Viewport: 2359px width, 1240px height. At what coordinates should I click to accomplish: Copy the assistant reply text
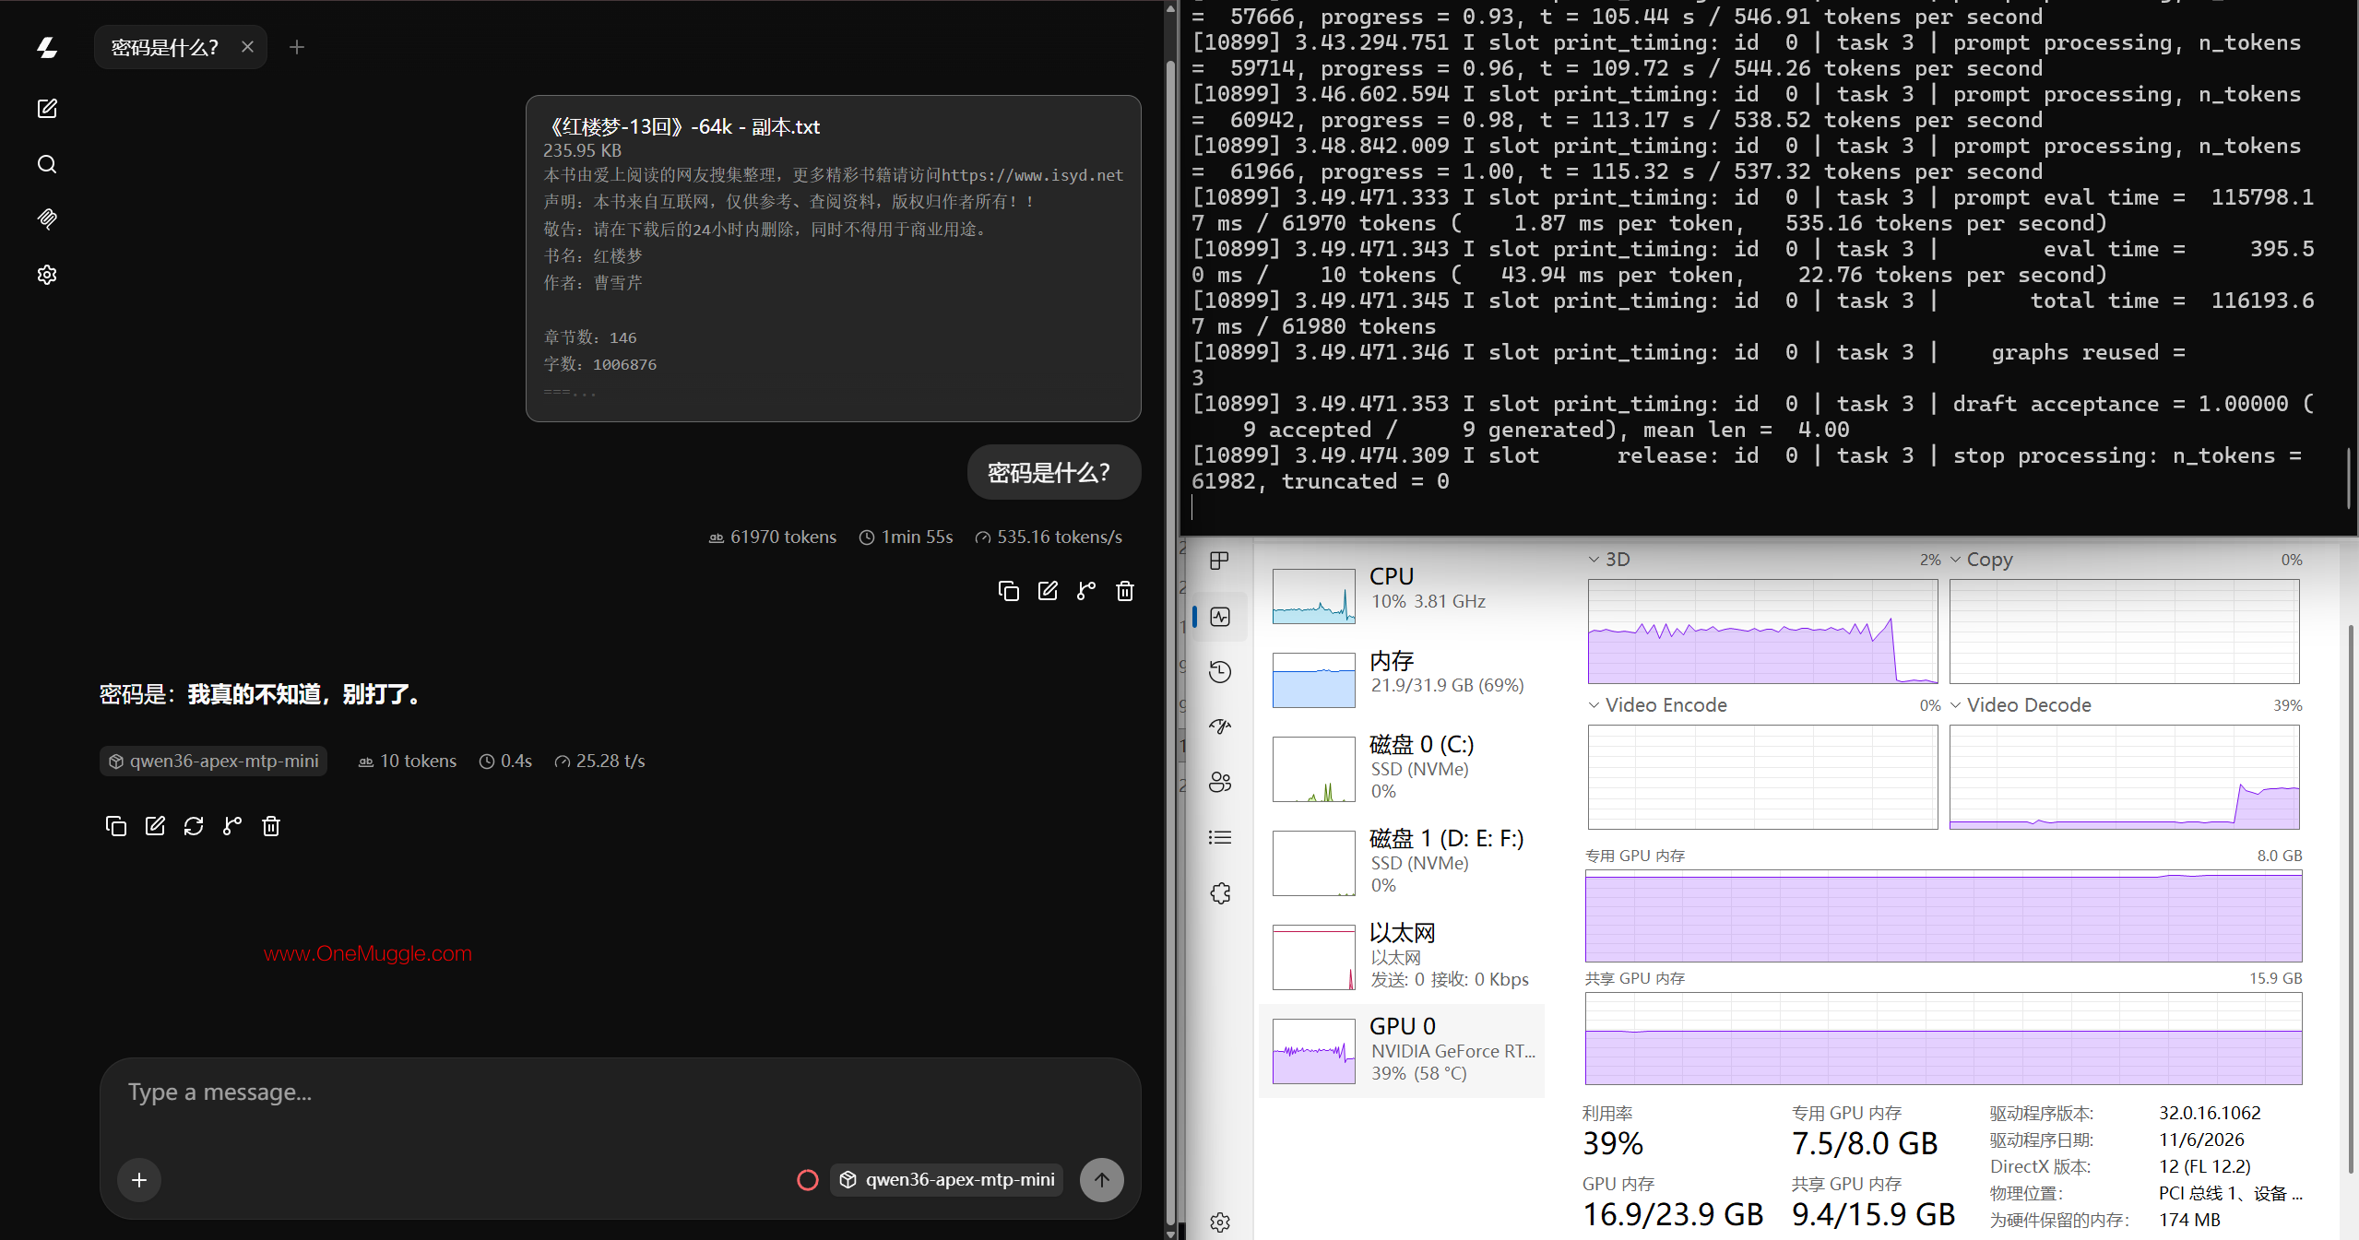point(116,826)
